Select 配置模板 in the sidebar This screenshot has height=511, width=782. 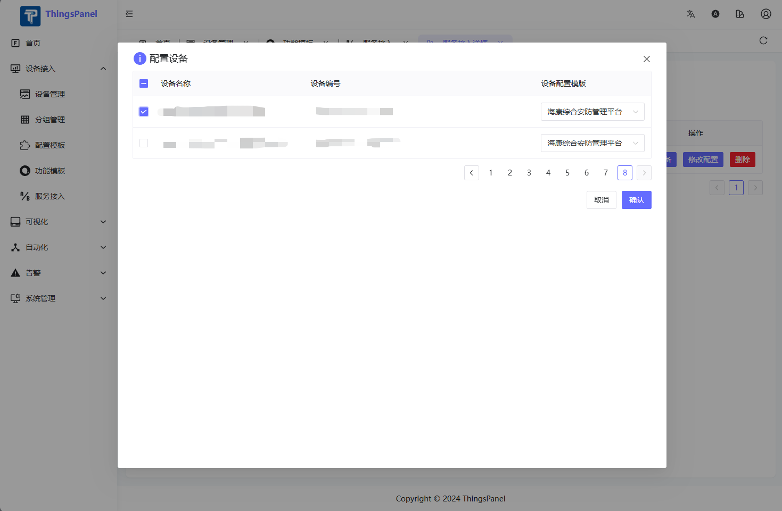[x=50, y=145]
